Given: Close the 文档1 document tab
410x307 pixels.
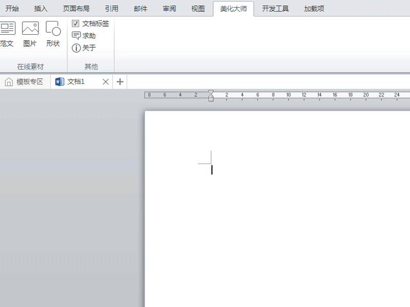Looking at the screenshot, I should pos(106,81).
